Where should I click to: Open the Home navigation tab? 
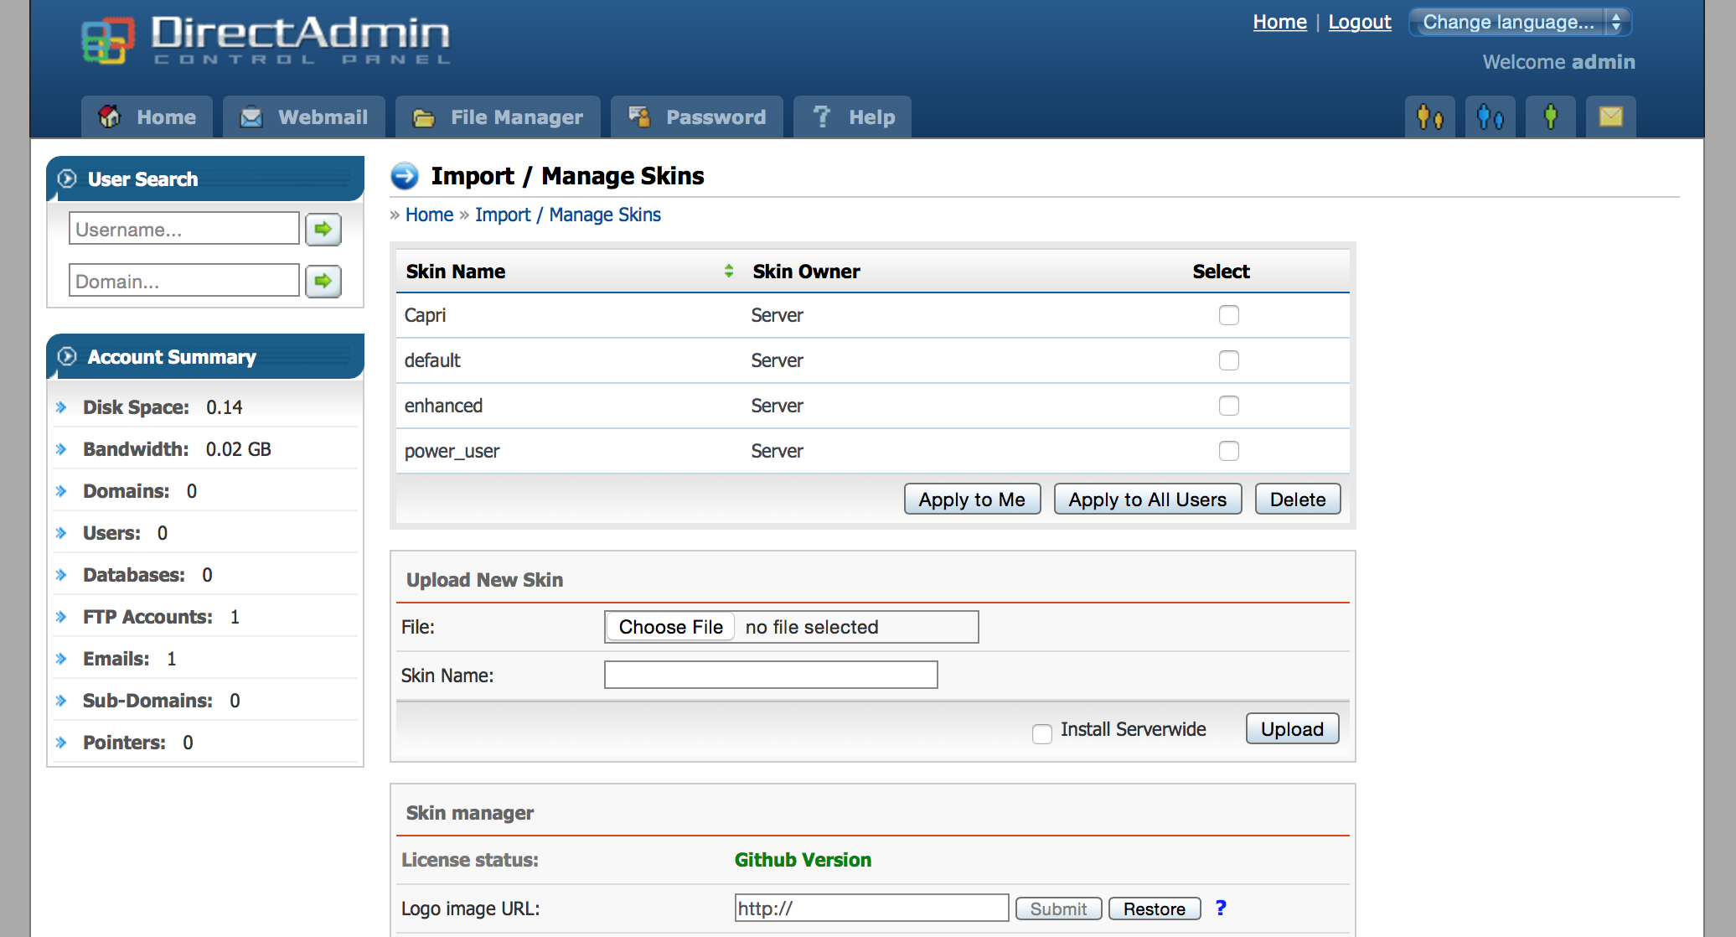(147, 116)
